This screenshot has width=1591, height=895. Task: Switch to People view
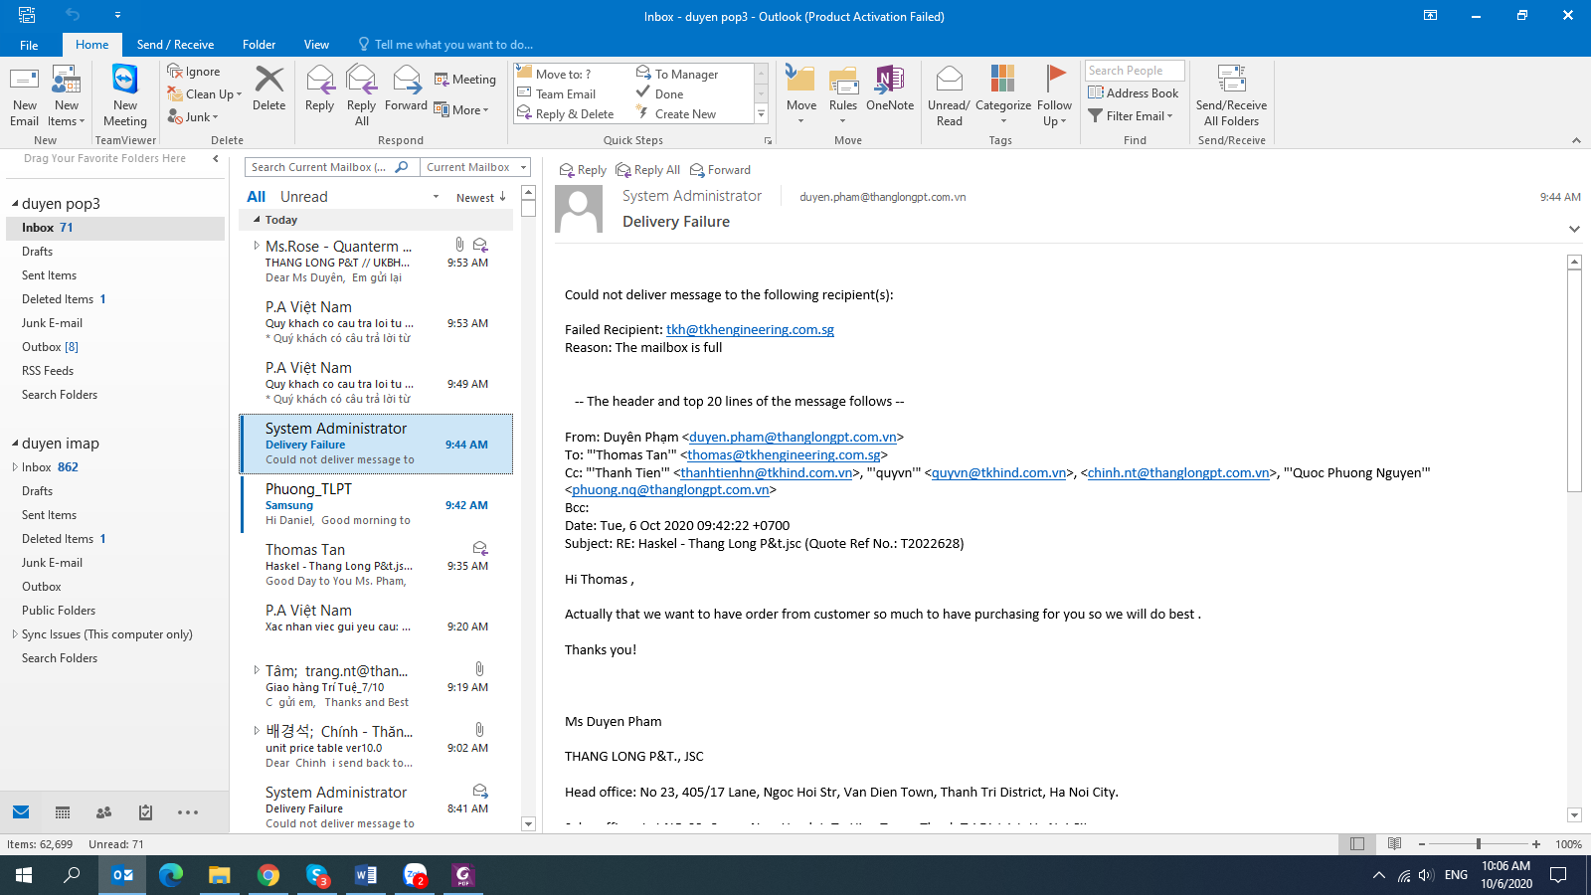[103, 812]
